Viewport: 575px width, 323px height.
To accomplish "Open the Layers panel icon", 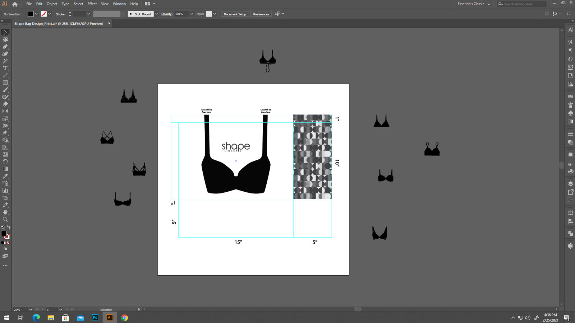I will (570, 184).
